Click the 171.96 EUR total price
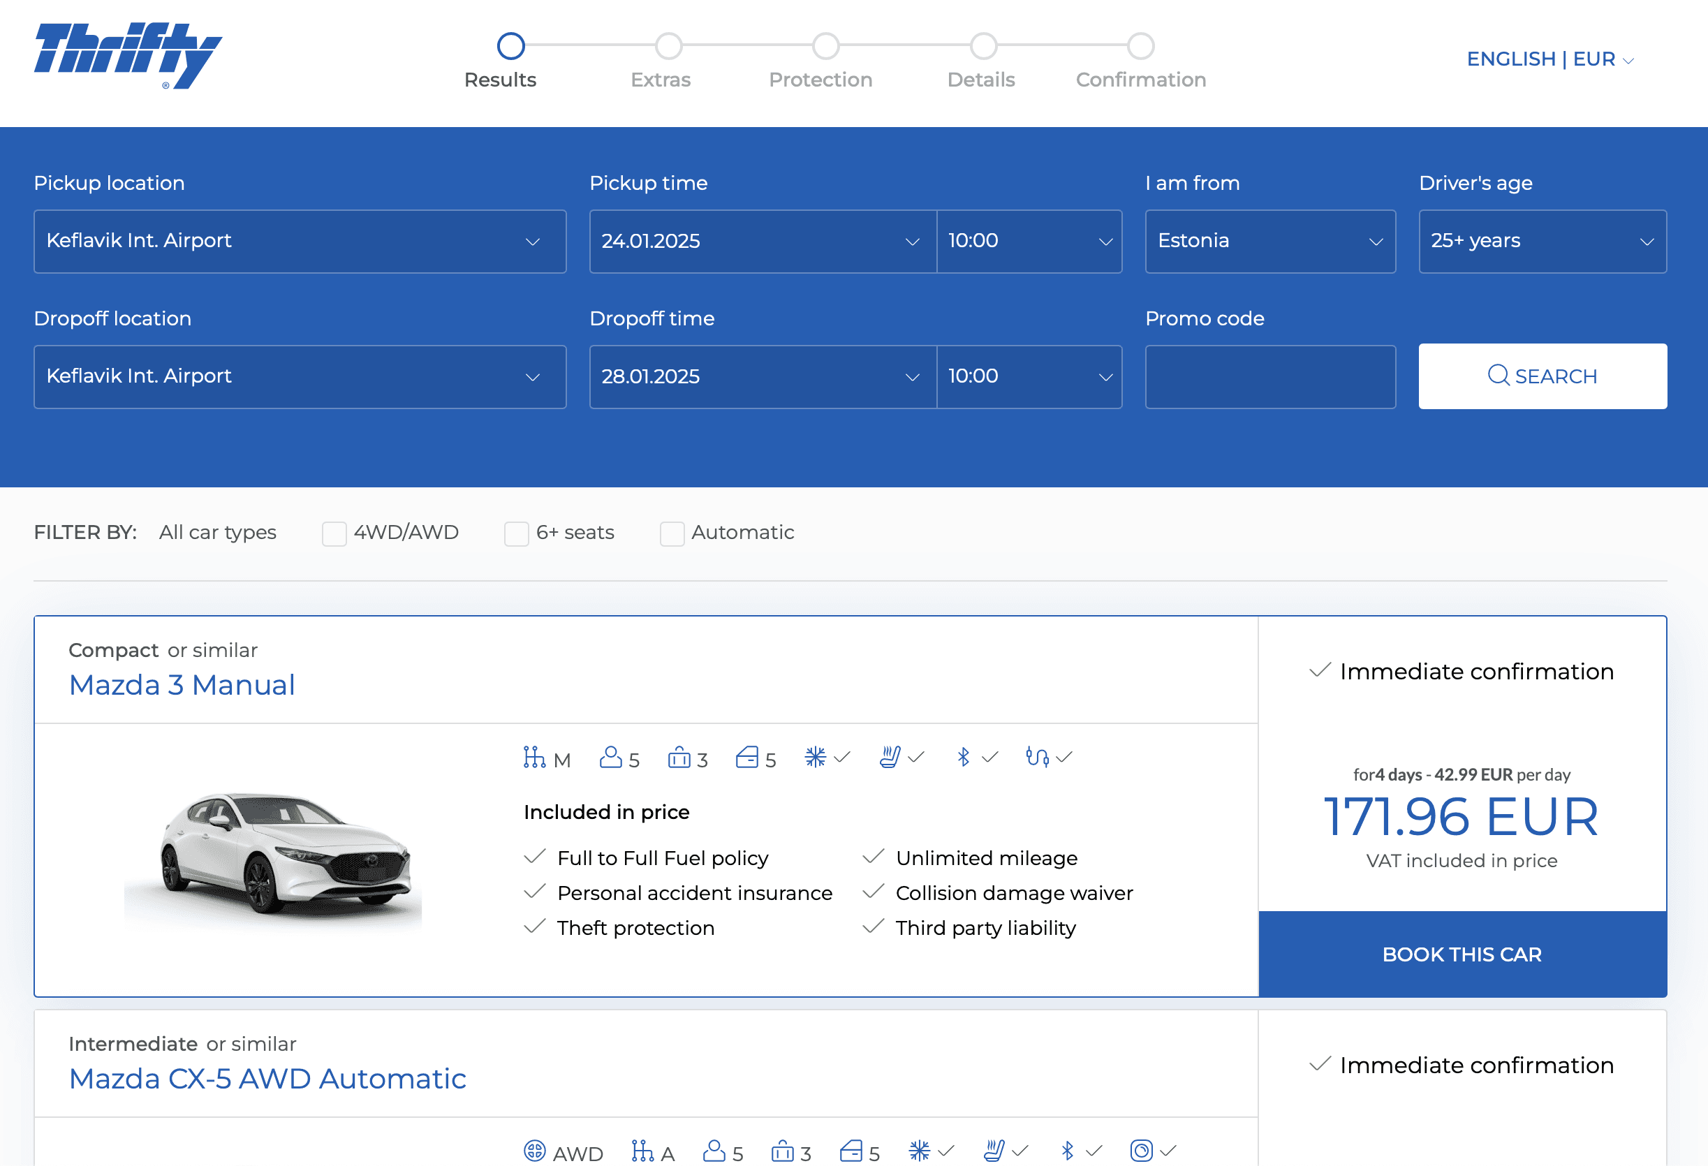Viewport: 1708px width, 1166px height. [1461, 816]
